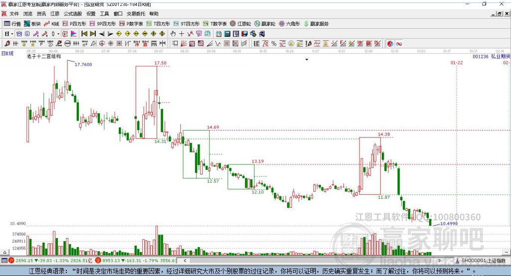The width and height of the screenshot is (511, 276).
Task: Select the red pencil drawing tool
Action: point(7,44)
